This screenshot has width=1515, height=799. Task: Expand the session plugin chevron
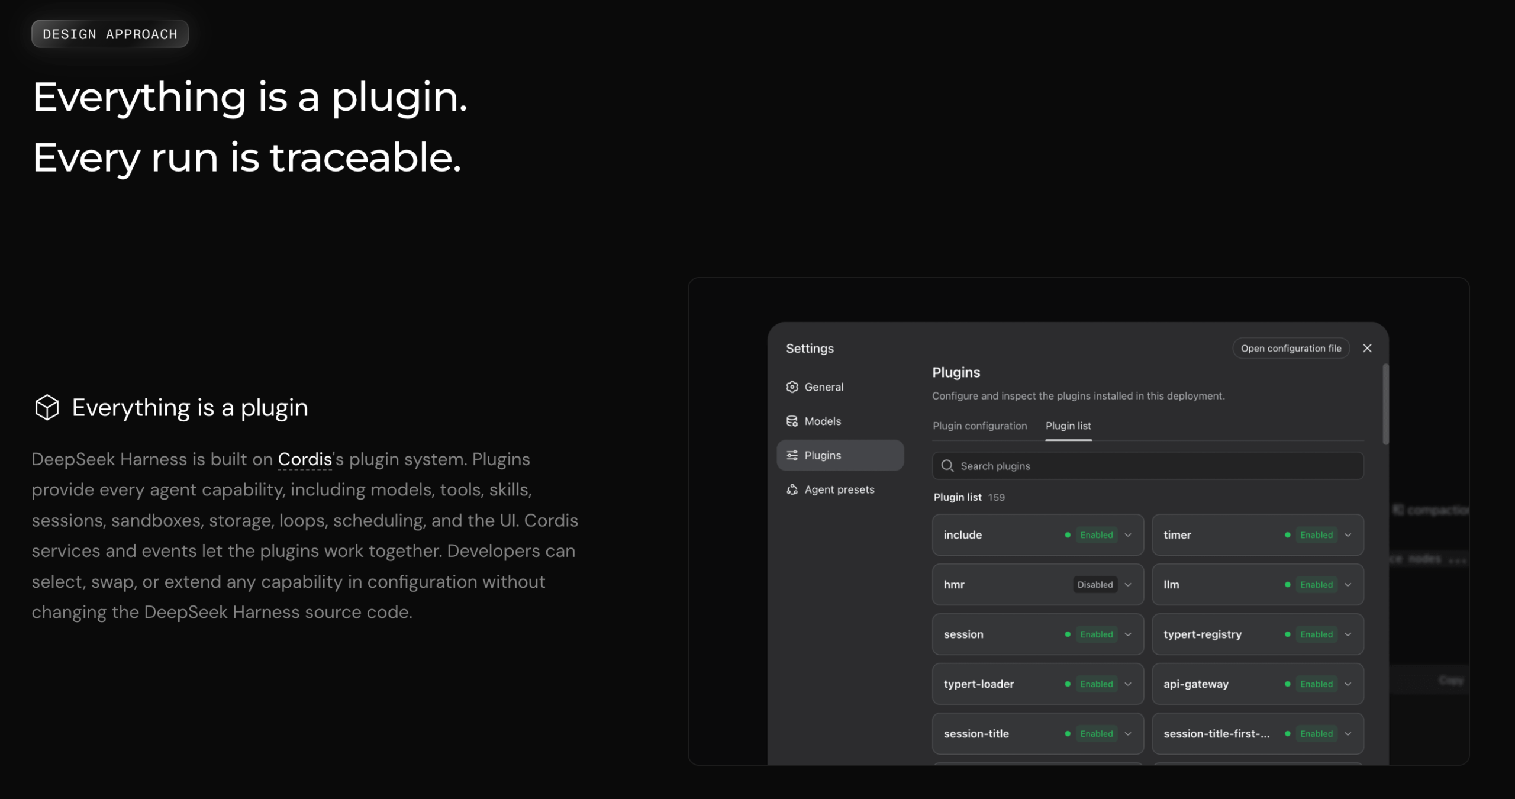pos(1128,634)
